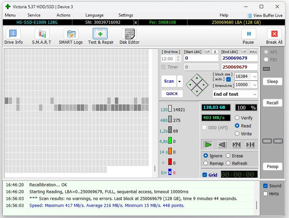Image resolution: width=289 pixels, height=218 pixels.
Task: Open the Language menu
Action: pos(94,15)
